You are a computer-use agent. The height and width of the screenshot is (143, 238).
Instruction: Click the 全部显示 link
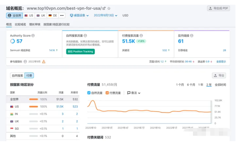click(221, 62)
